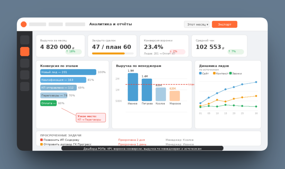The image size is (285, 169).
Task: Click the Аналитика и отчёты page title
Action: tap(110, 24)
